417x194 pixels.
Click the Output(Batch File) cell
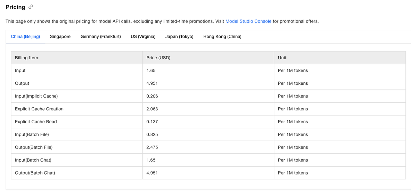coord(77,147)
